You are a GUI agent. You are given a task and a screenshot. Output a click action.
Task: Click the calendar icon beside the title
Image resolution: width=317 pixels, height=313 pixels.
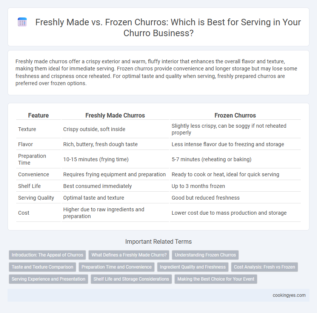[22, 22]
